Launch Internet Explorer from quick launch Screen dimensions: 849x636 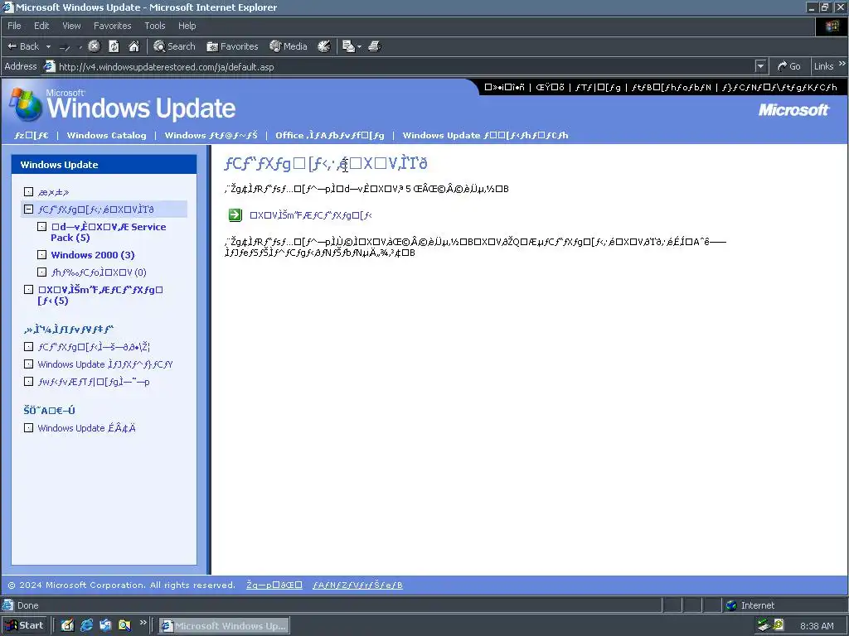(86, 625)
